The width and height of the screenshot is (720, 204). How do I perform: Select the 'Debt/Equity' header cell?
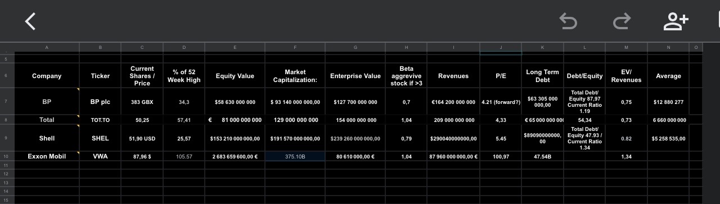[x=584, y=76]
